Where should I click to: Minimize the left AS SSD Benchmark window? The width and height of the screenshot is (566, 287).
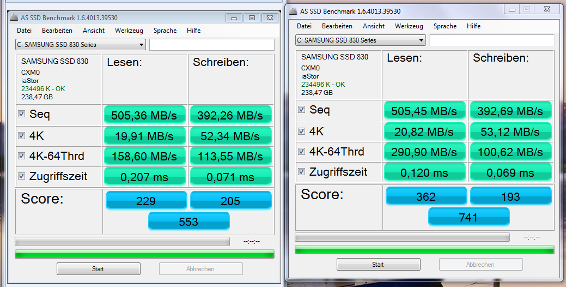coord(234,17)
